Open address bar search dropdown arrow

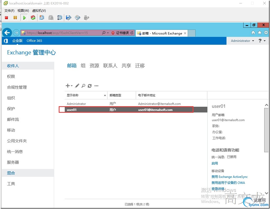click(x=108, y=33)
